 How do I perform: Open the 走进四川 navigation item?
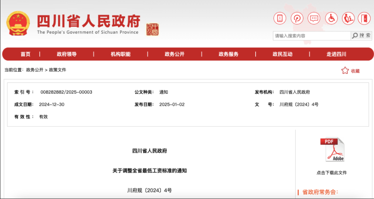(x=336, y=54)
